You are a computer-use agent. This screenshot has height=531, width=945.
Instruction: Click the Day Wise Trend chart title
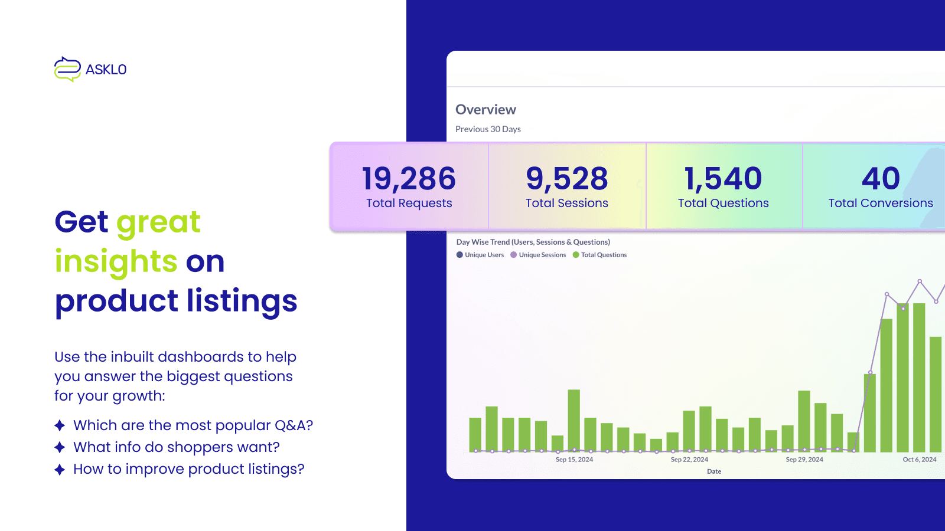pyautogui.click(x=533, y=242)
